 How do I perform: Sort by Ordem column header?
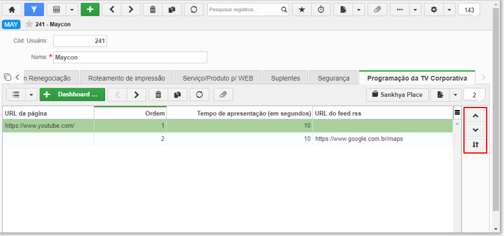pyautogui.click(x=130, y=113)
